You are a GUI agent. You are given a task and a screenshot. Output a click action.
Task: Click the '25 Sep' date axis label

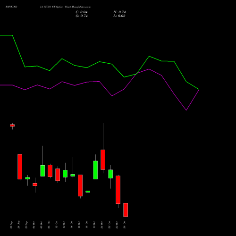click(x=11, y=225)
